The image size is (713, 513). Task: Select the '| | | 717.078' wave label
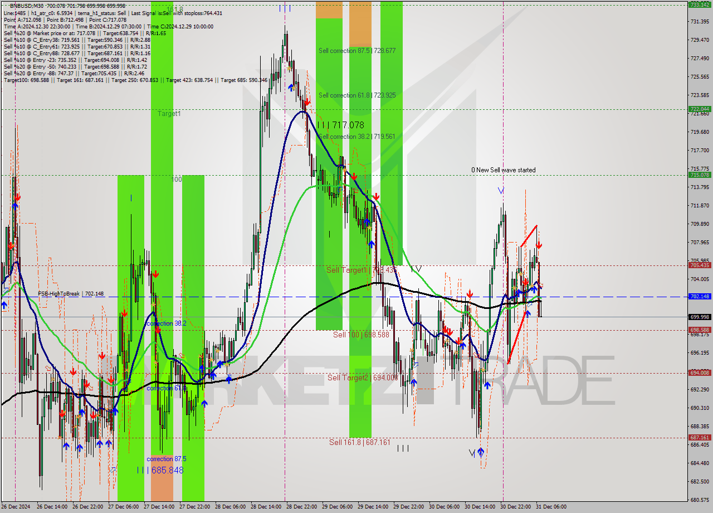[340, 125]
